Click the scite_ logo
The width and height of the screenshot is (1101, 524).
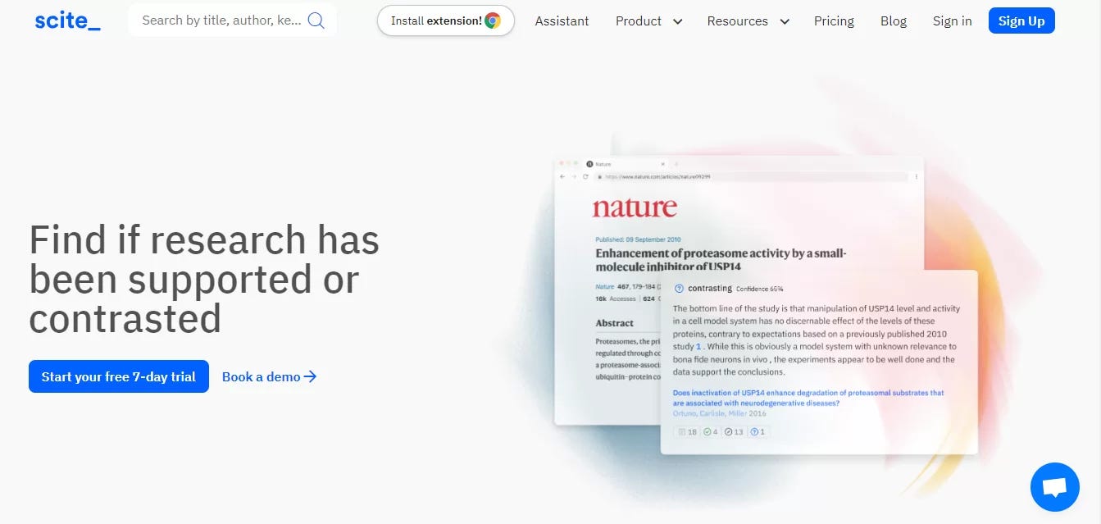click(67, 21)
